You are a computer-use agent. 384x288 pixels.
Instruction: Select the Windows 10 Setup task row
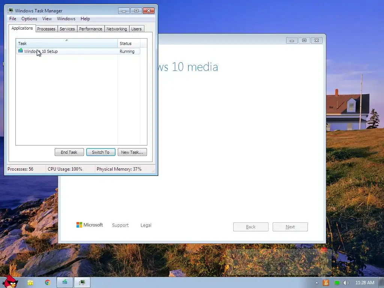(x=78, y=51)
